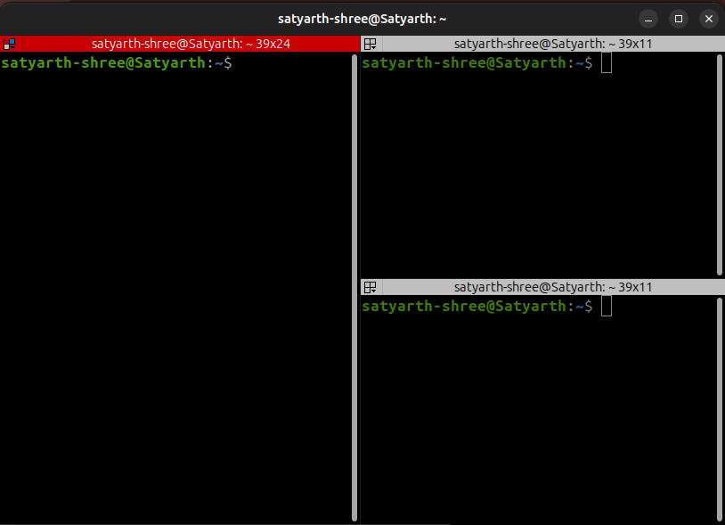Open the grouping menu icon of the red 39x24 pane
This screenshot has height=525, width=725.
pyautogui.click(x=9, y=44)
